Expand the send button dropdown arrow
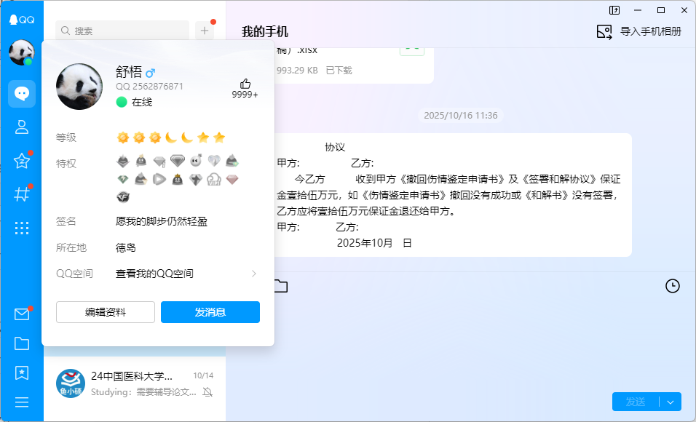The image size is (696, 422). (x=671, y=402)
